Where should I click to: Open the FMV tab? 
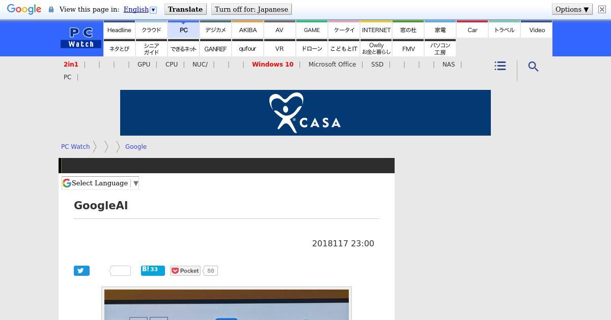408,48
